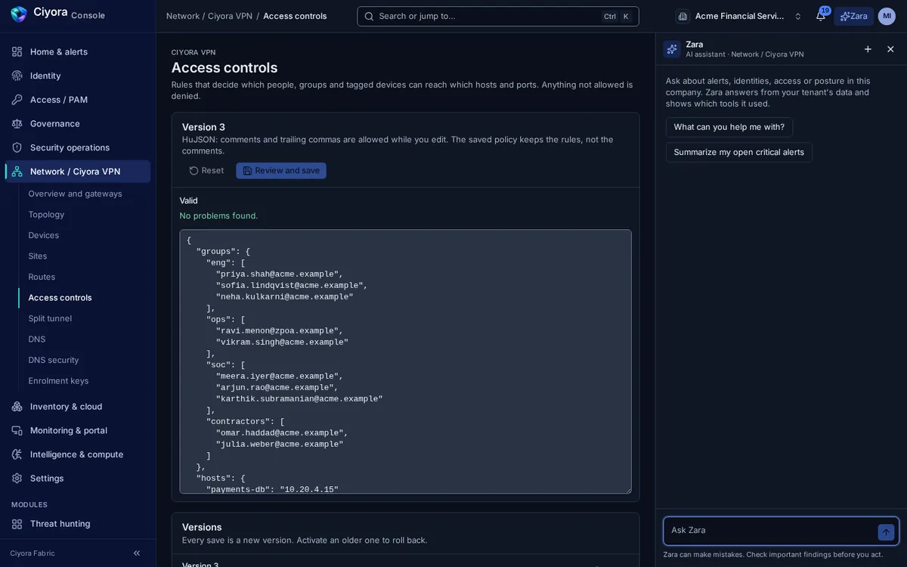This screenshot has width=907, height=567.
Task: Click the 'No problems found.' status text
Action: 218,216
